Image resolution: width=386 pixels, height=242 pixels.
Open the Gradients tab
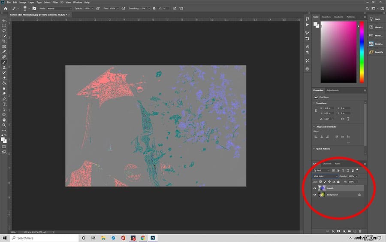[338, 17]
